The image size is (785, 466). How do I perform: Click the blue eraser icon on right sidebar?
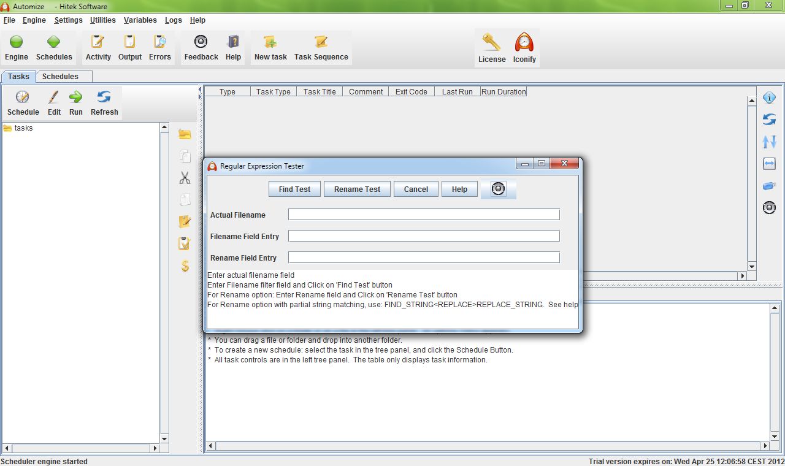[769, 186]
